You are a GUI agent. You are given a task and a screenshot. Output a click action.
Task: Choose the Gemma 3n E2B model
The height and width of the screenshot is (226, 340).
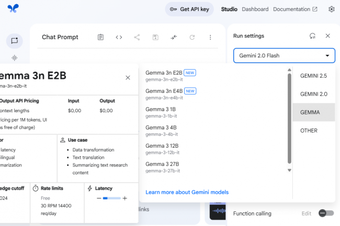click(213, 76)
